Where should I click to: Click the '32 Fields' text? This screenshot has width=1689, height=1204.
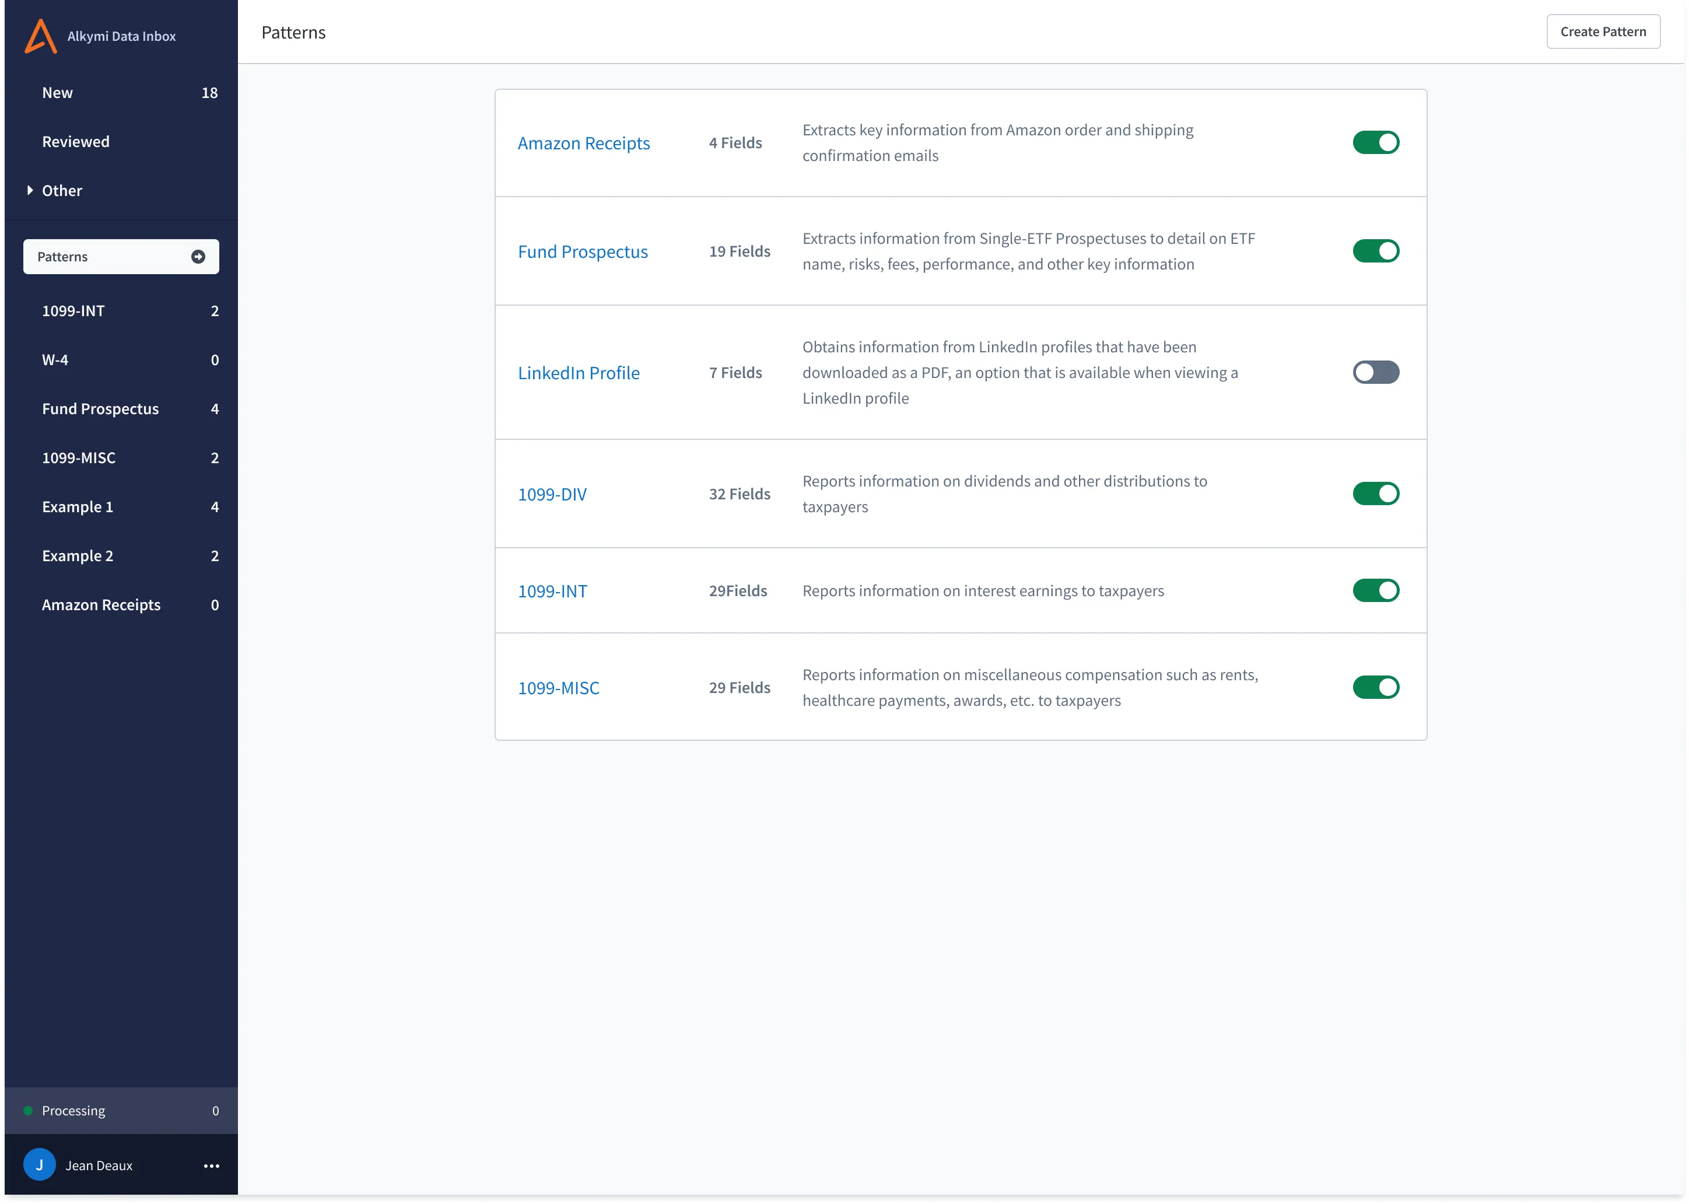click(739, 494)
